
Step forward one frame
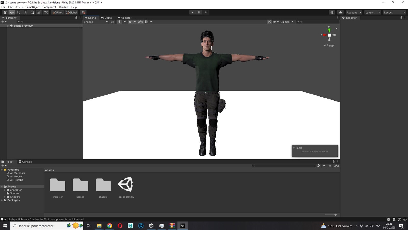[206, 12]
